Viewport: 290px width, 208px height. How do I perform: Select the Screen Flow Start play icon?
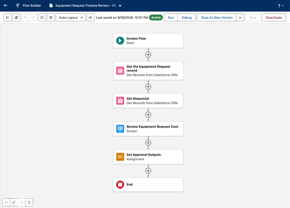coord(120,40)
